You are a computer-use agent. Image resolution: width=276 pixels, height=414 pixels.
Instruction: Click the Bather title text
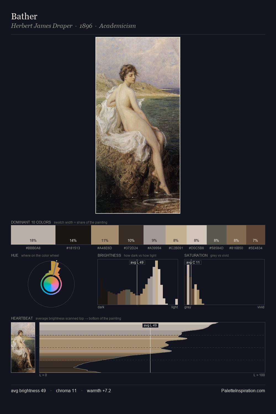24,16
